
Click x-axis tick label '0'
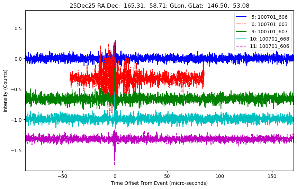[x=115, y=176]
